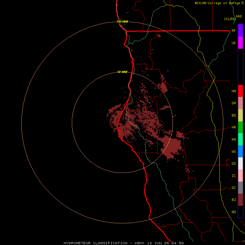Click the 50 NMI range ring label
This screenshot has height=245, width=245.
(x=122, y=72)
